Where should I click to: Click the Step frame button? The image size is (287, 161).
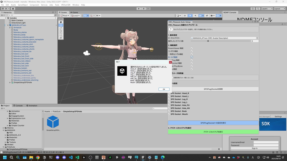[x=148, y=9]
